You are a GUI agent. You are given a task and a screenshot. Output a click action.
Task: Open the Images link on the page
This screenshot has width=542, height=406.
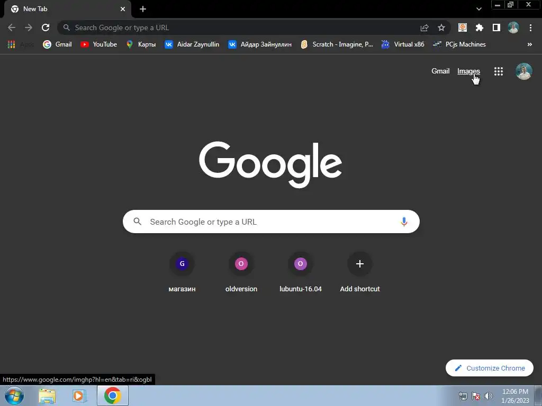468,71
